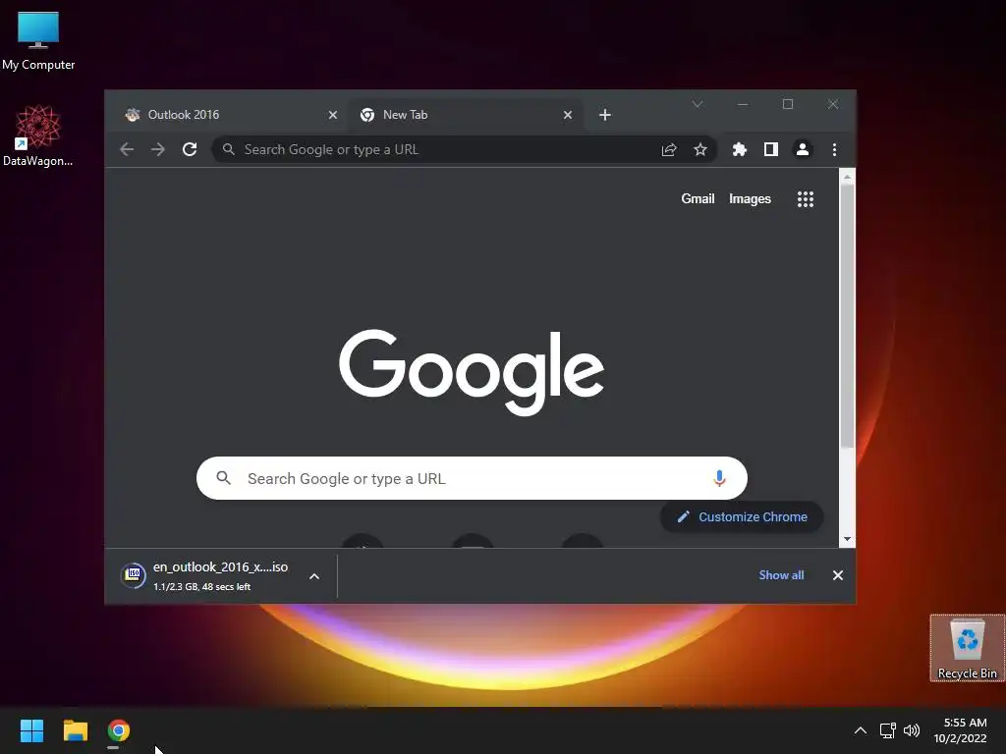Image resolution: width=1006 pixels, height=754 pixels.
Task: Click the magnifier in Google search box
Action: 223,478
